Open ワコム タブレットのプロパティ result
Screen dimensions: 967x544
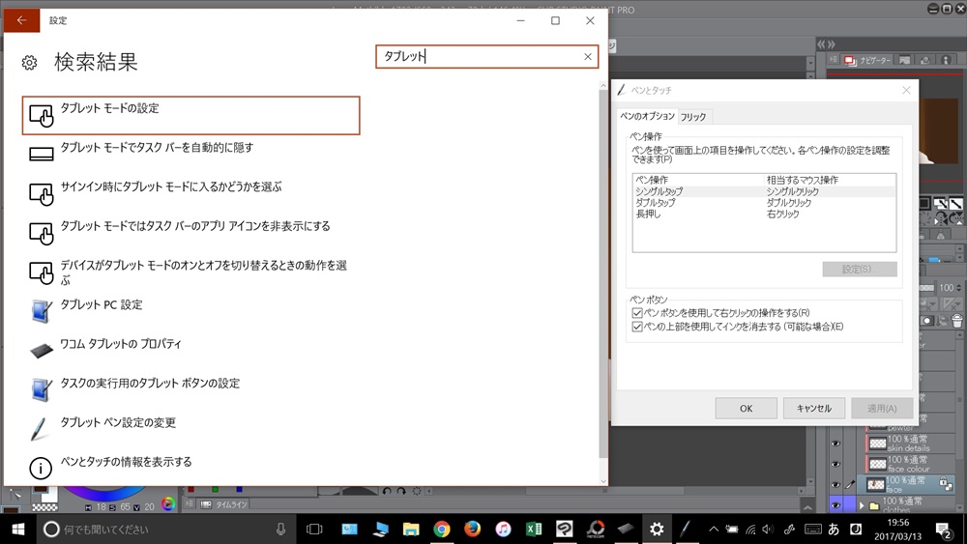click(x=121, y=344)
